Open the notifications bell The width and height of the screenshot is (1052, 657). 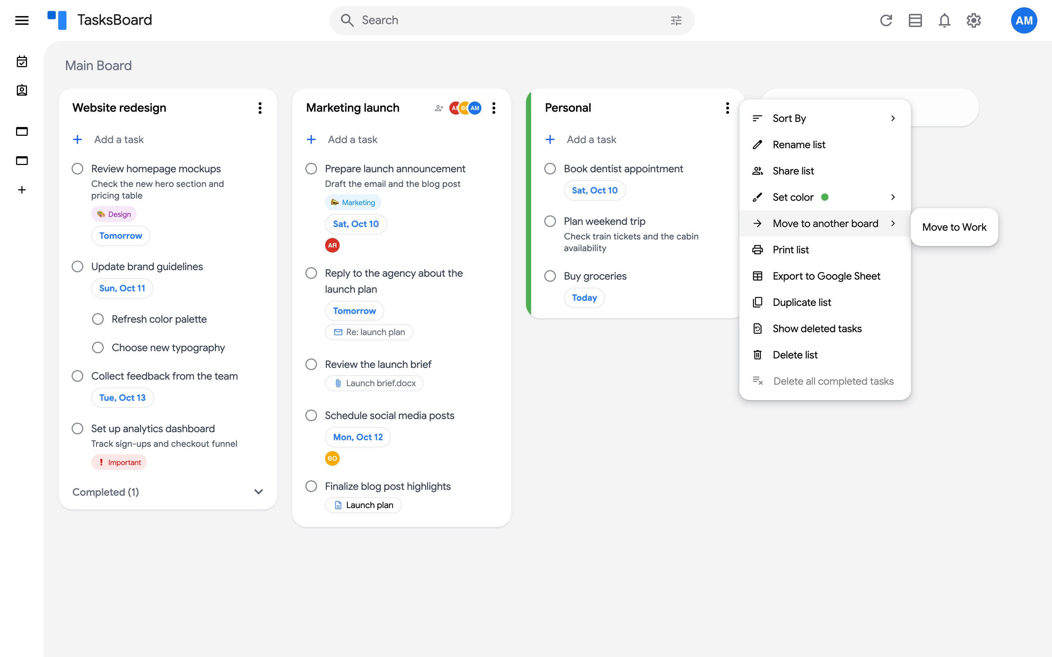tap(944, 20)
